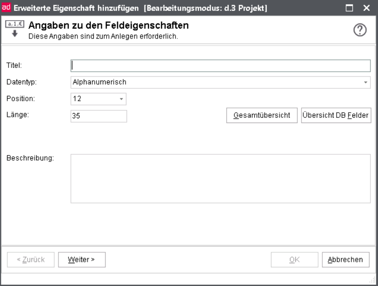Close the dialog with the X button
The image size is (378, 286).
366,8
